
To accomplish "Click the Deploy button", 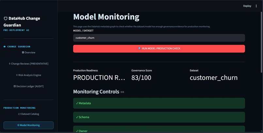I will click(x=247, y=6).
